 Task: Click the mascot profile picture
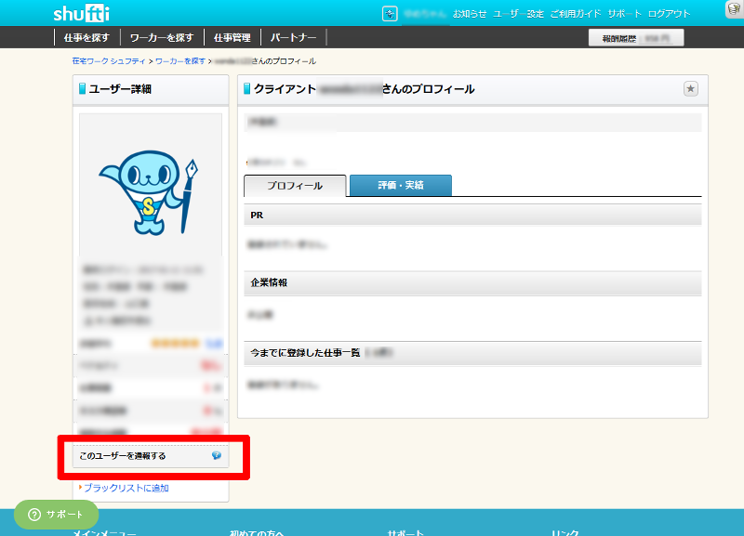click(x=151, y=185)
